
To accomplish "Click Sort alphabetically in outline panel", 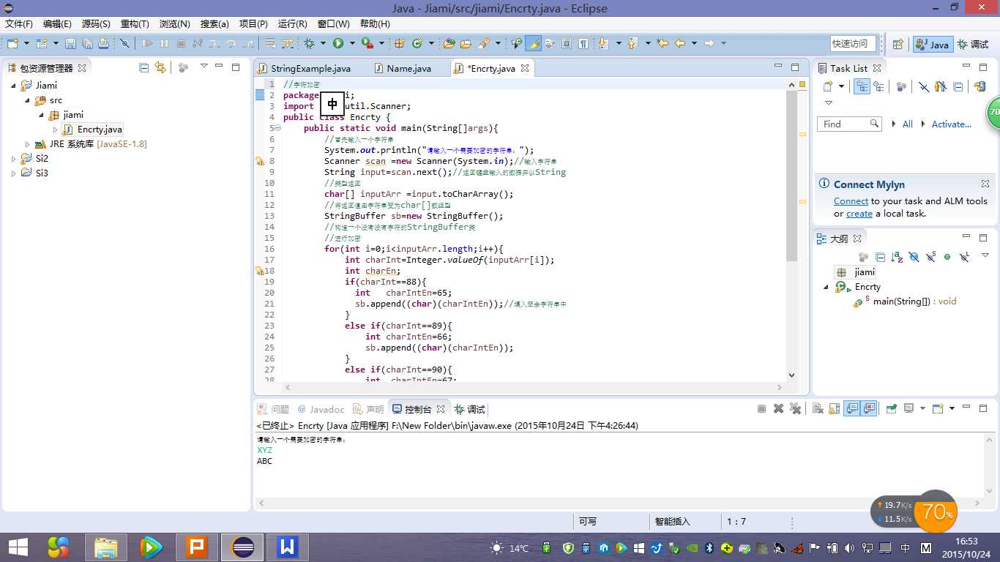I will coord(897,257).
